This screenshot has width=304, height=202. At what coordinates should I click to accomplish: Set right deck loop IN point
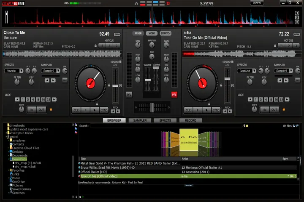pos(265,110)
